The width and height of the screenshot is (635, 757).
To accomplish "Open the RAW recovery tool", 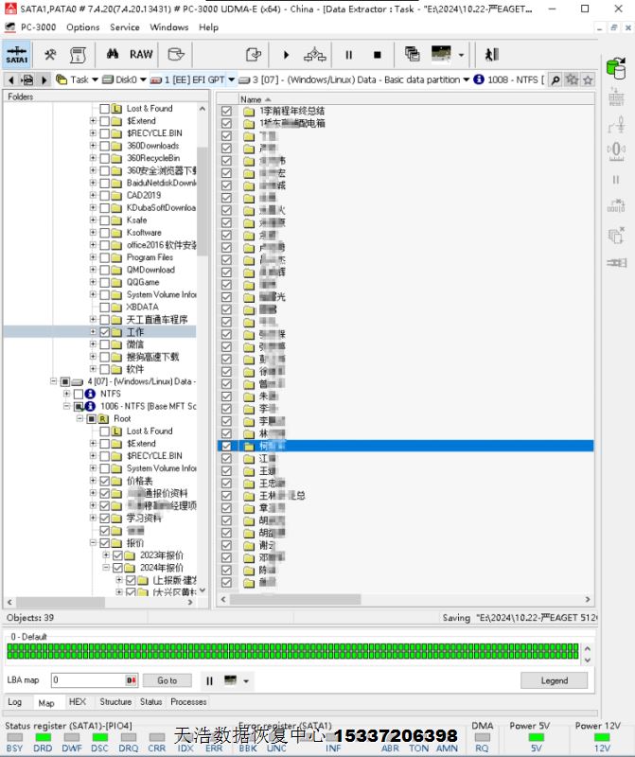I will click(x=141, y=55).
